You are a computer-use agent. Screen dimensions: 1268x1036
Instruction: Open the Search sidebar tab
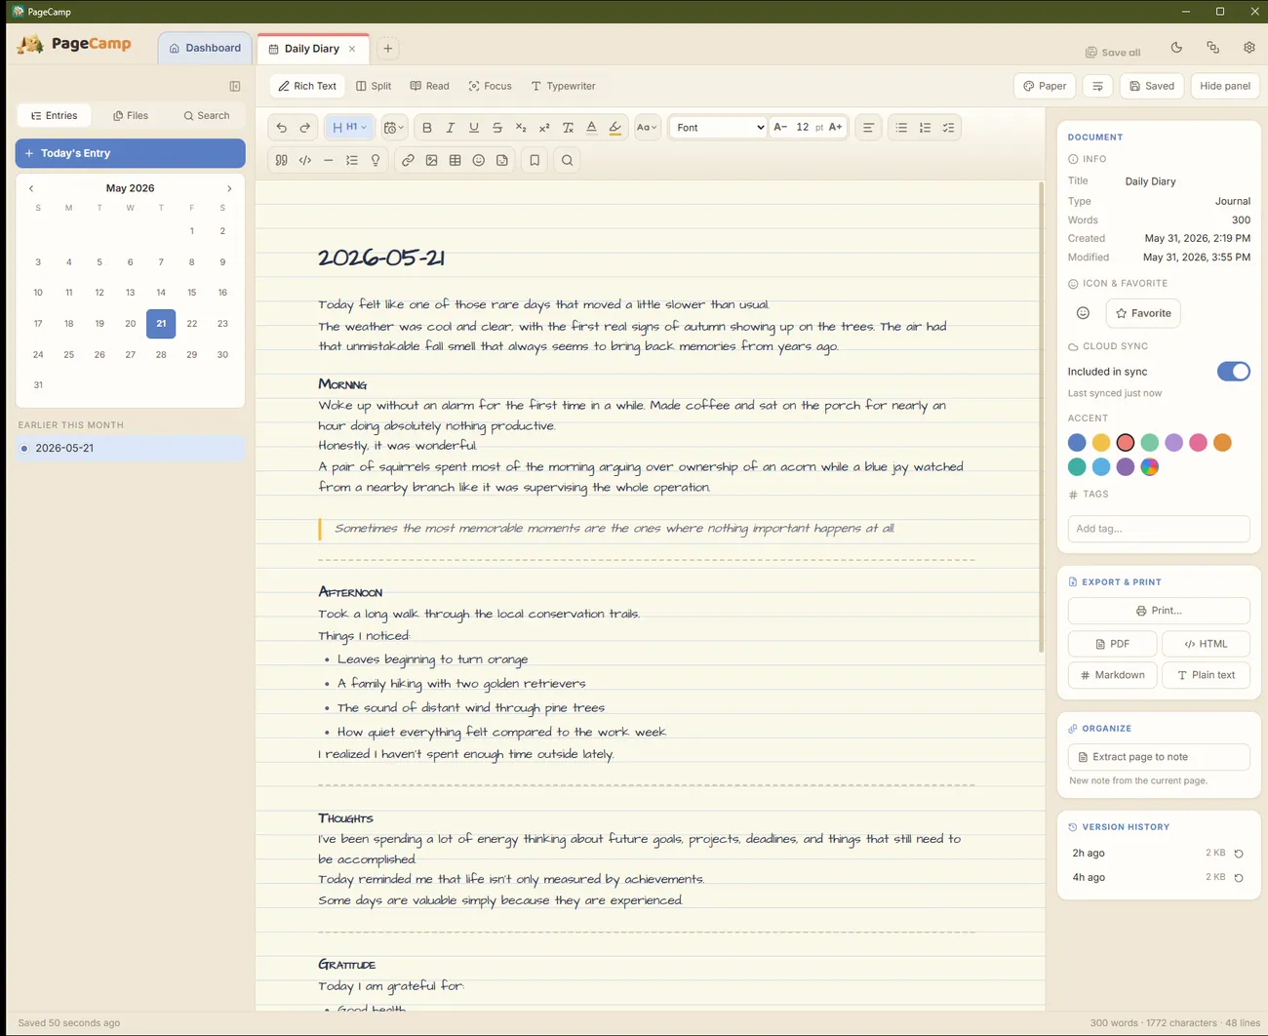207,115
